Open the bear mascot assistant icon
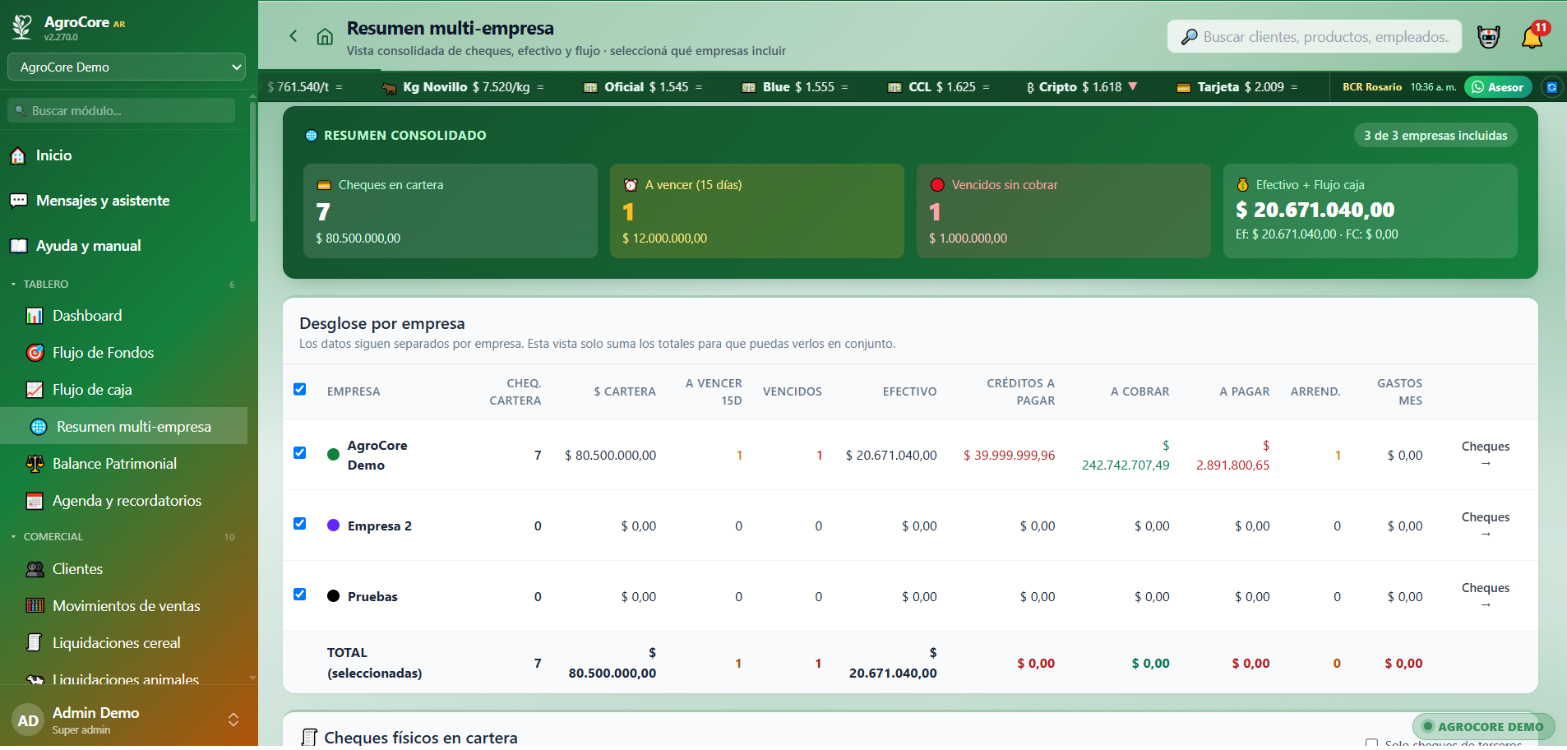Screen dimensions: 1567x750 pos(1489,36)
